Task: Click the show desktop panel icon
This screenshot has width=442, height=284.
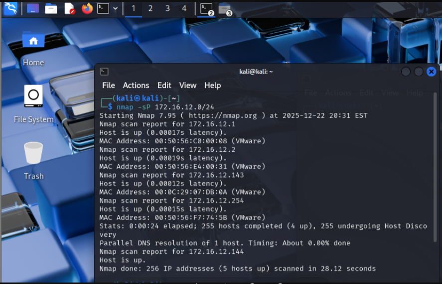Action: pos(33,8)
